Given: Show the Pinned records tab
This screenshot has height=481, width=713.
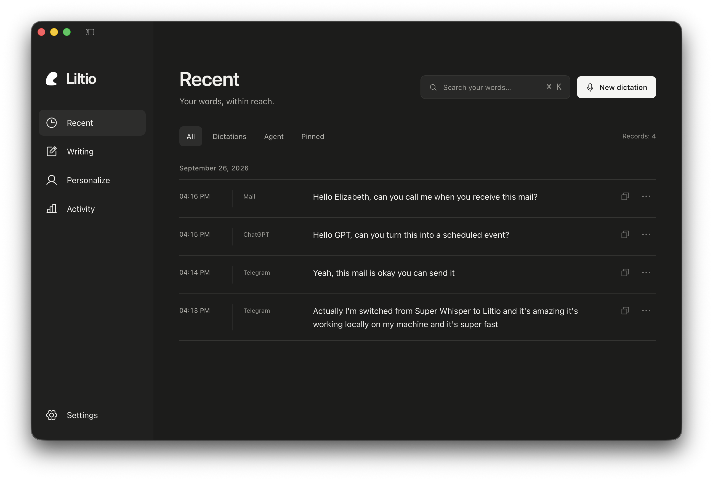Looking at the screenshot, I should pos(313,137).
